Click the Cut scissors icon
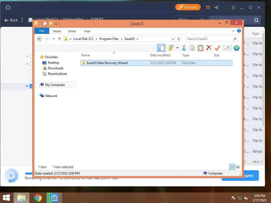The width and height of the screenshot is (271, 203). coord(184,48)
